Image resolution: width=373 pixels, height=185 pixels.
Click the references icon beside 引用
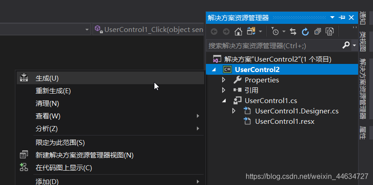pos(237,90)
